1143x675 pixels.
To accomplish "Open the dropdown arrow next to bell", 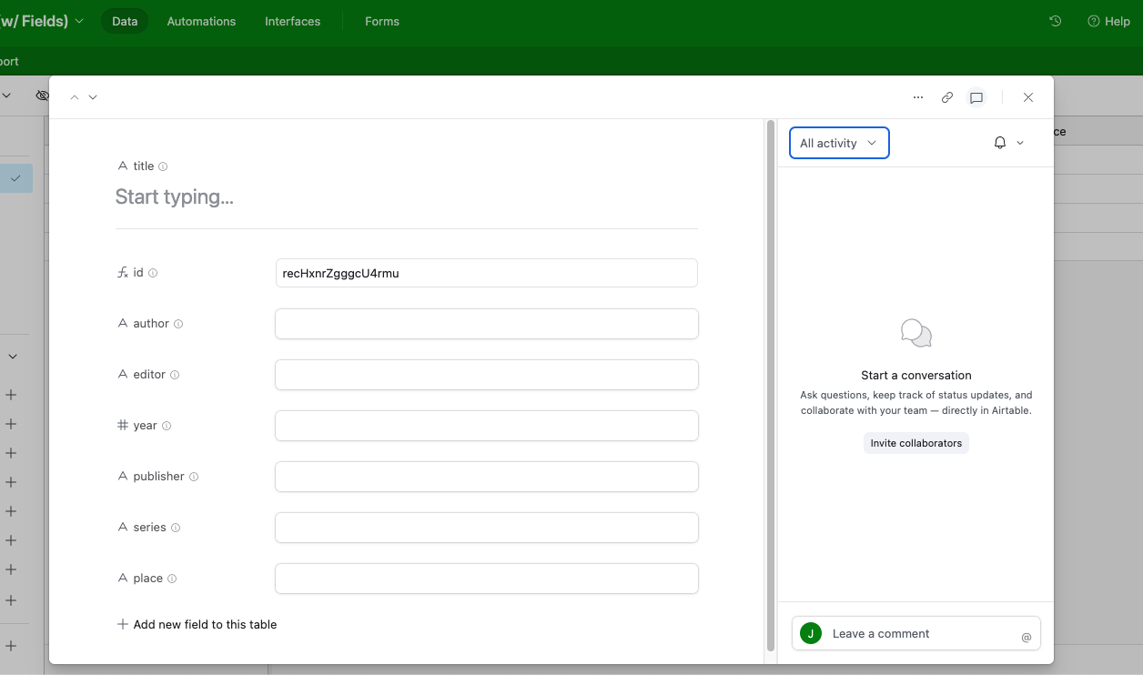I will (x=1020, y=143).
